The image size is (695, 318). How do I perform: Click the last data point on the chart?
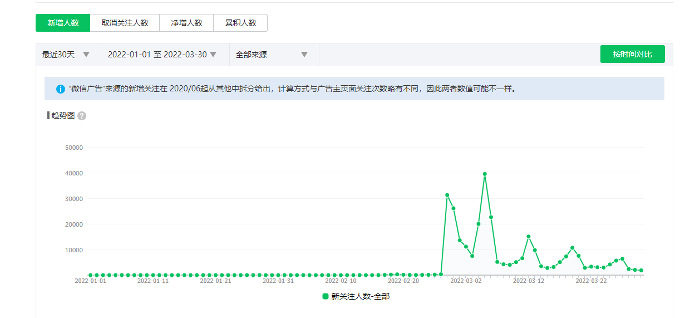click(641, 271)
